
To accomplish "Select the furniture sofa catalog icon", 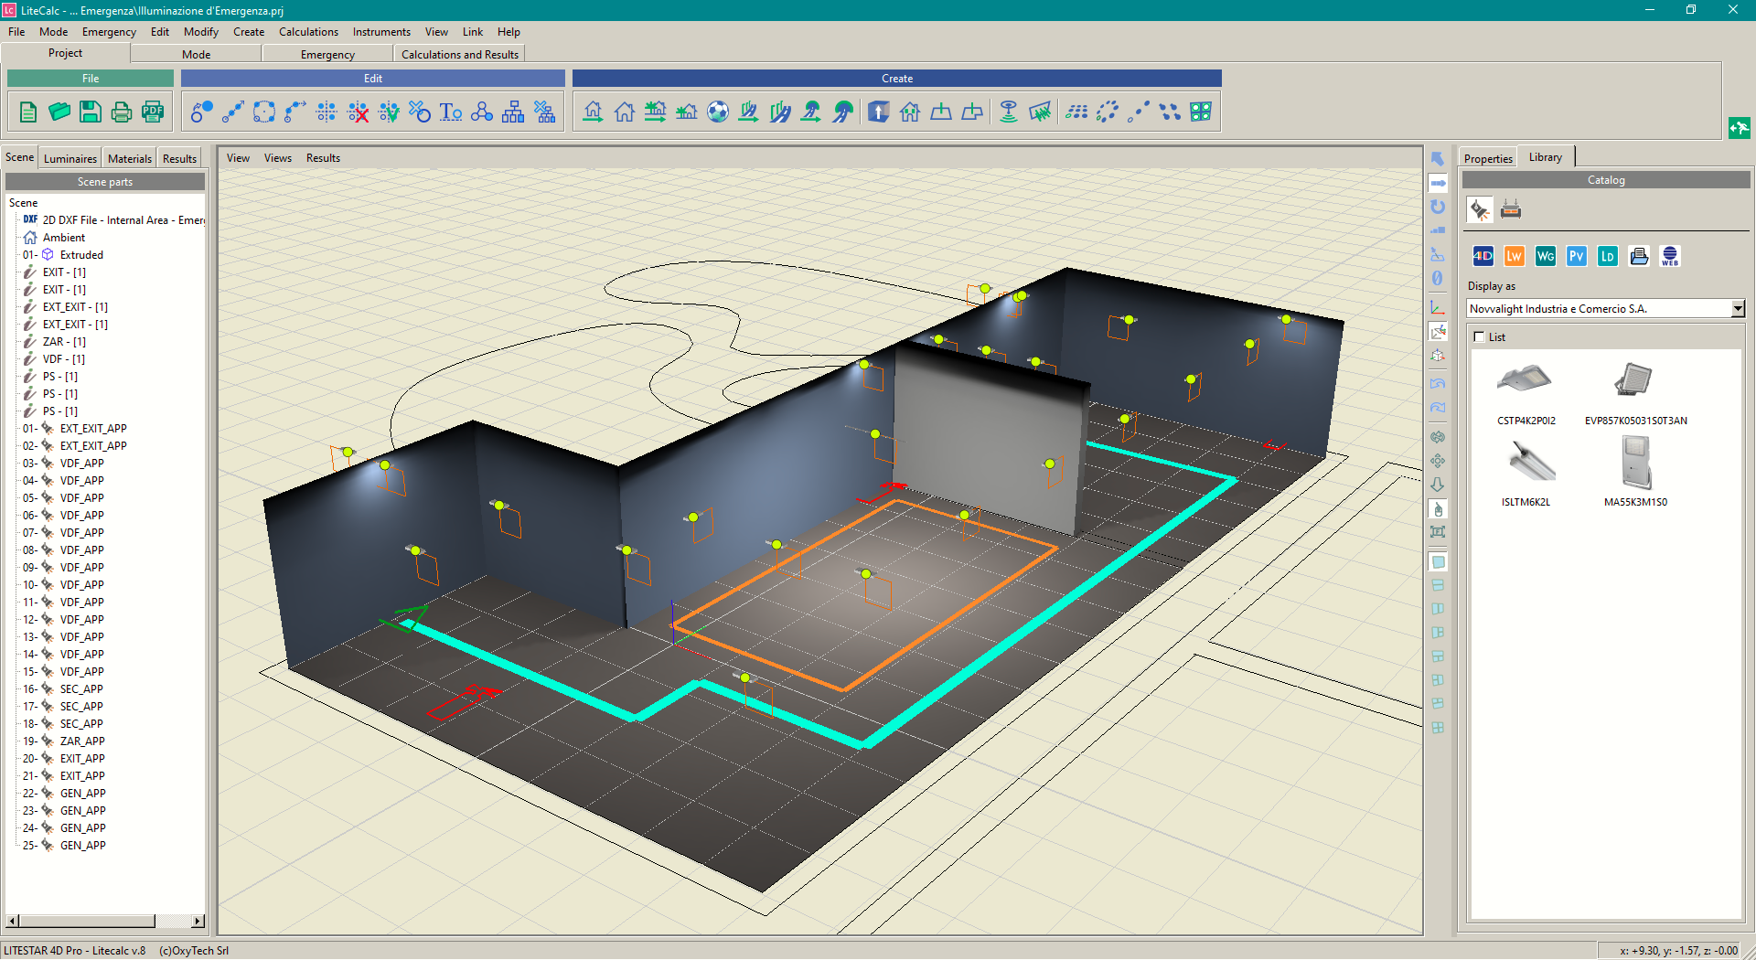I will pyautogui.click(x=1511, y=210).
